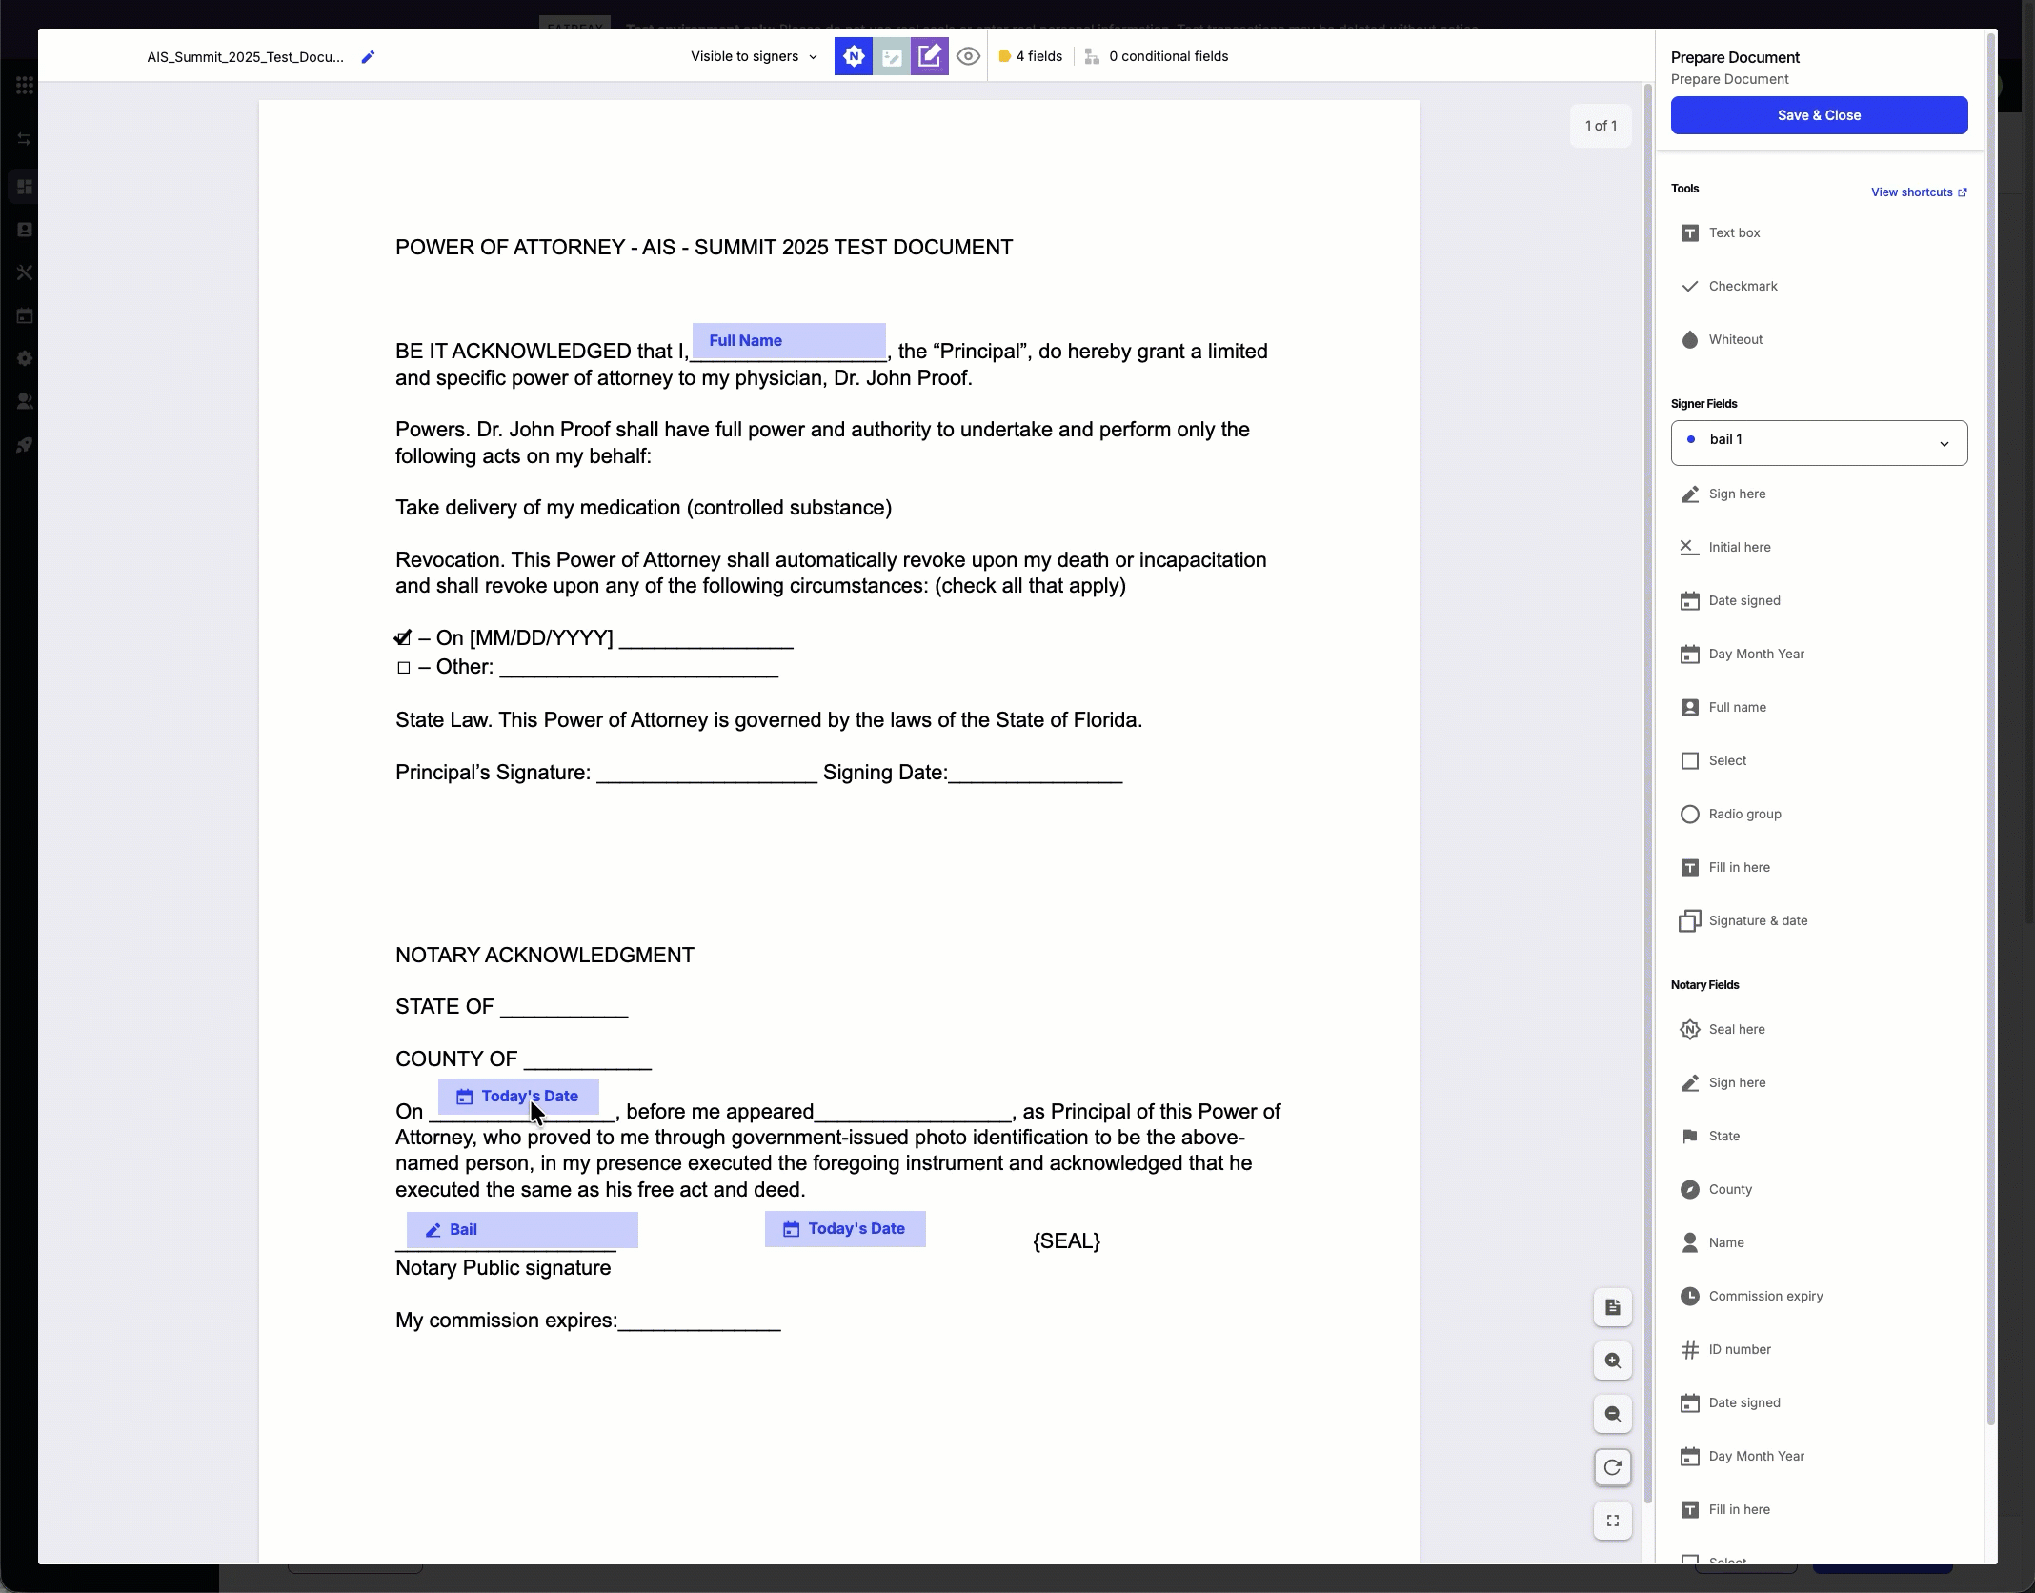Image resolution: width=2035 pixels, height=1593 pixels.
Task: Toggle the eye preview icon
Action: point(968,56)
